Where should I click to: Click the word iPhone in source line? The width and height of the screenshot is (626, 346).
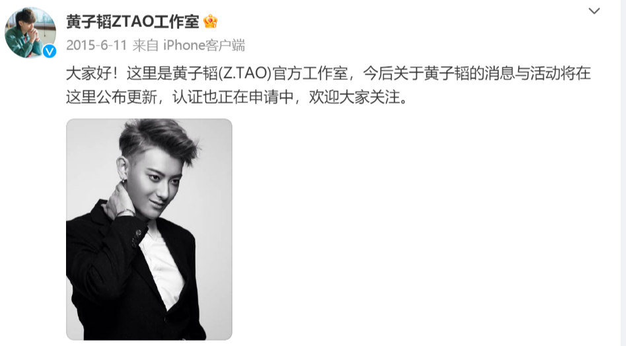[184, 45]
